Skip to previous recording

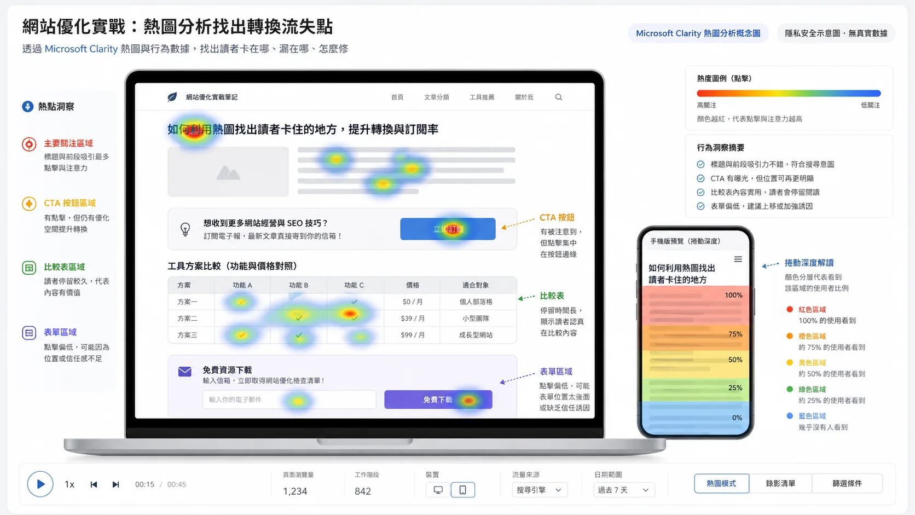[x=94, y=484]
